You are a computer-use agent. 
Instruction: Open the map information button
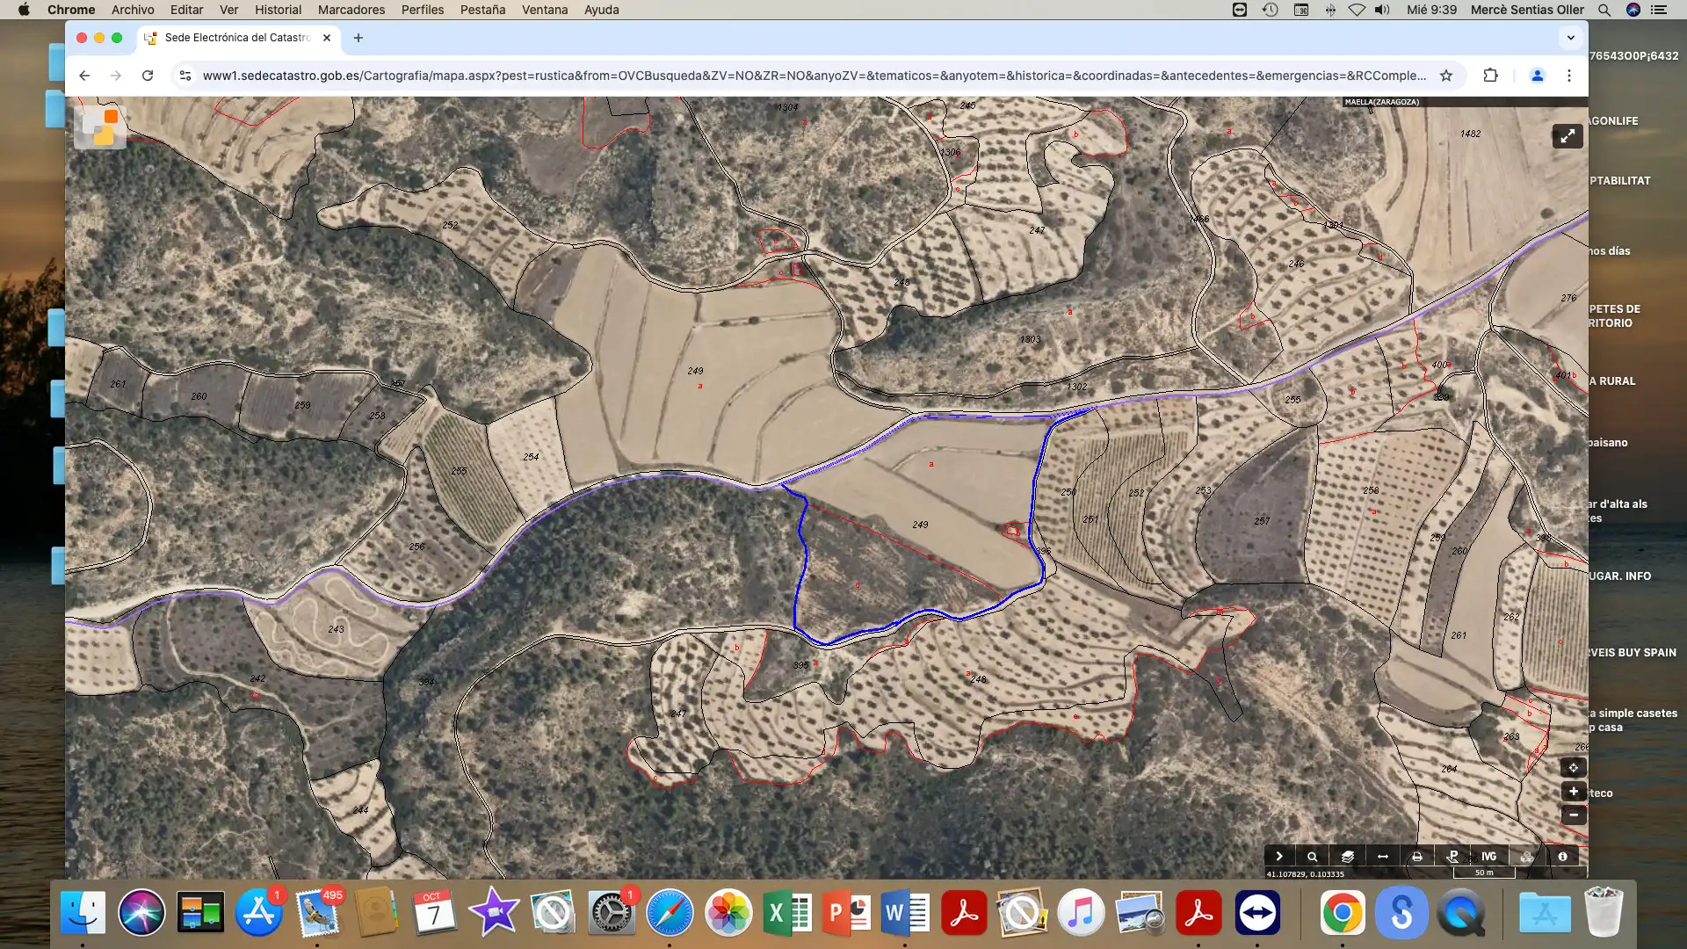pos(1563,856)
